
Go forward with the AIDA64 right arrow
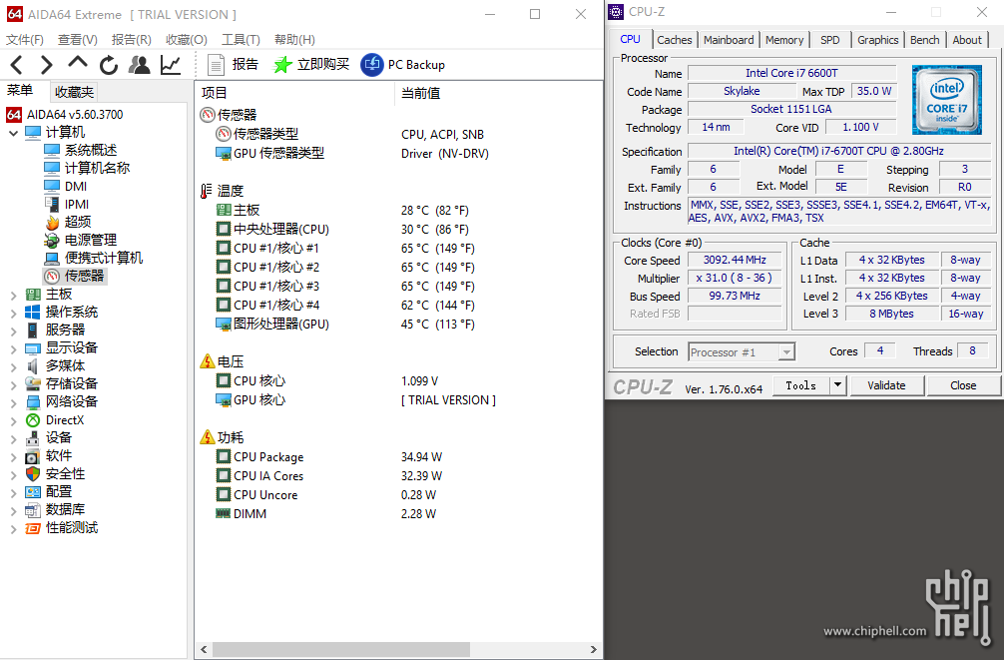coord(46,65)
